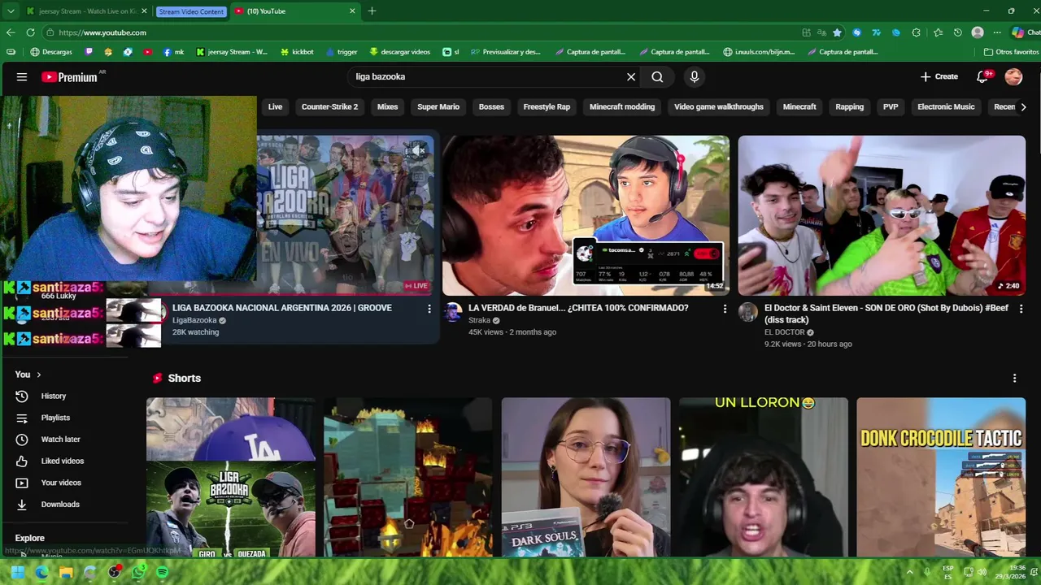Click the Stream Video Content tab group label
The height and width of the screenshot is (585, 1041).
click(x=191, y=11)
